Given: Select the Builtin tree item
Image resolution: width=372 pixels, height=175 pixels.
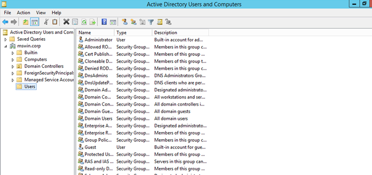Looking at the screenshot, I should 31,53.
